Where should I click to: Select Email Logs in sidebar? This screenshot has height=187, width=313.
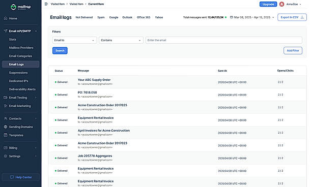point(20,65)
